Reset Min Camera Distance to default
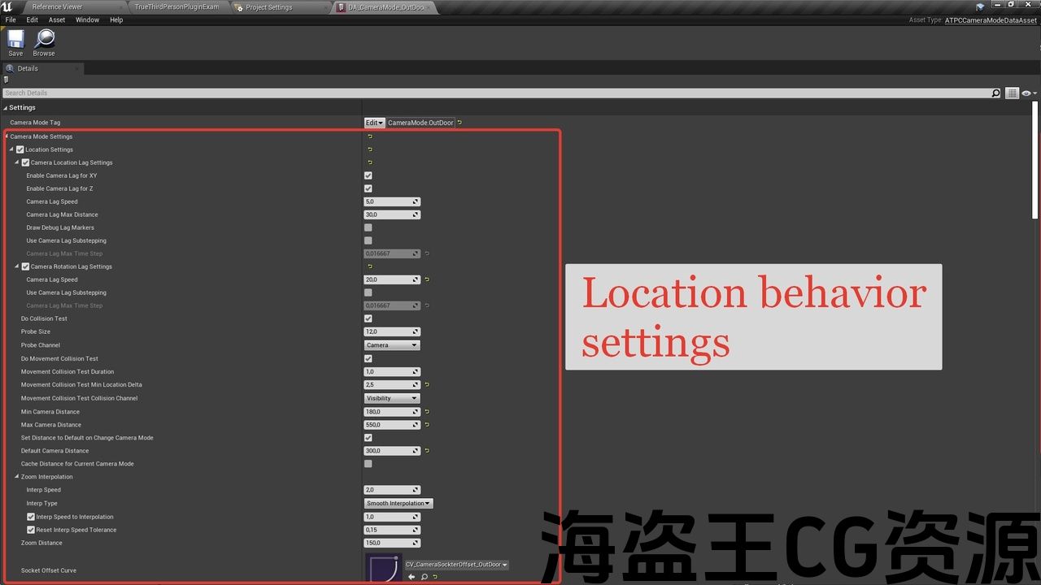The height and width of the screenshot is (585, 1041). coord(427,412)
